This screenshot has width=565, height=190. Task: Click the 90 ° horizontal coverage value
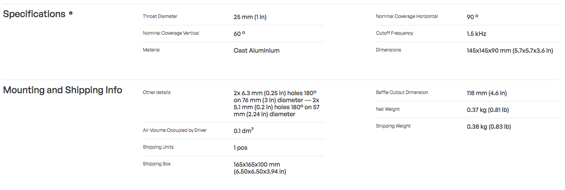(472, 17)
